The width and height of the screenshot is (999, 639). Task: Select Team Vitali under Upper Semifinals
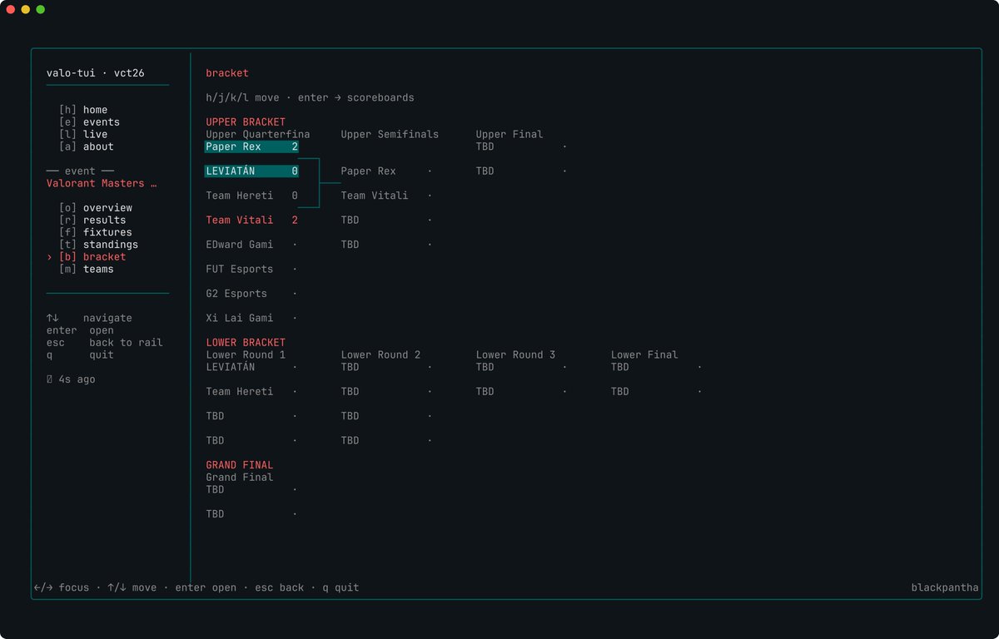[387, 196]
